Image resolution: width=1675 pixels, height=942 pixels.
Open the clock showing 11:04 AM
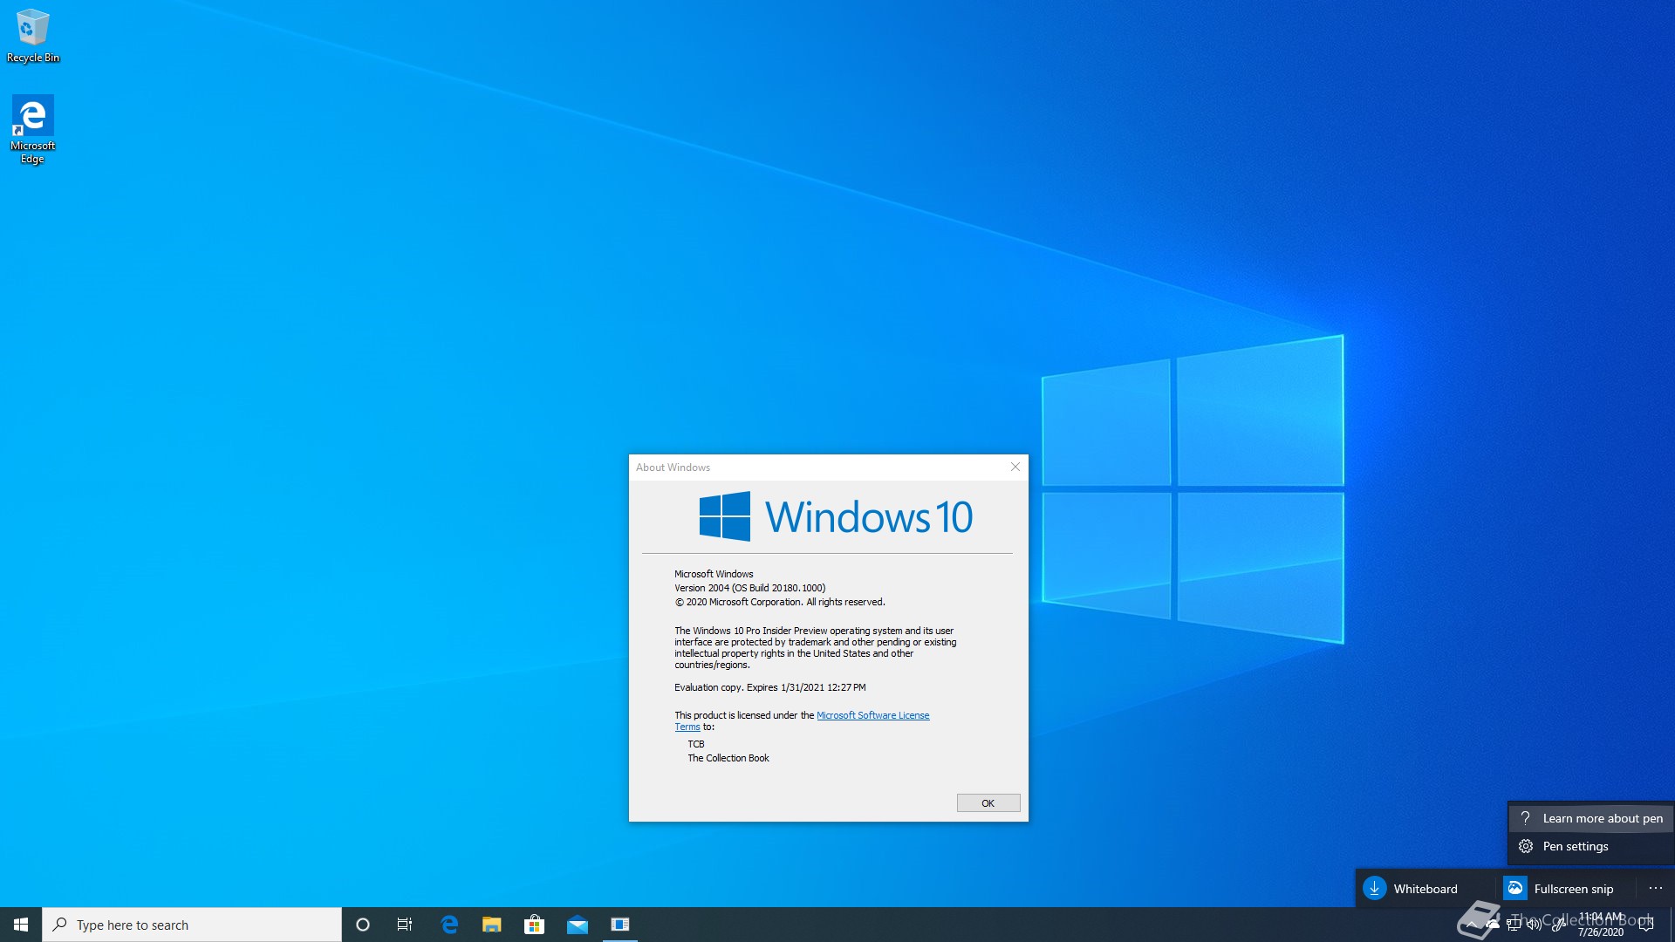(x=1601, y=925)
